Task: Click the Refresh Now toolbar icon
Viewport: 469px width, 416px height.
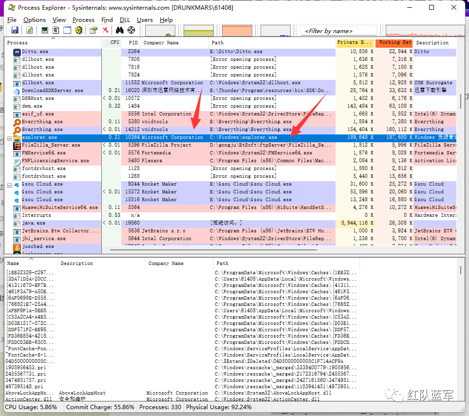Action: point(30,30)
